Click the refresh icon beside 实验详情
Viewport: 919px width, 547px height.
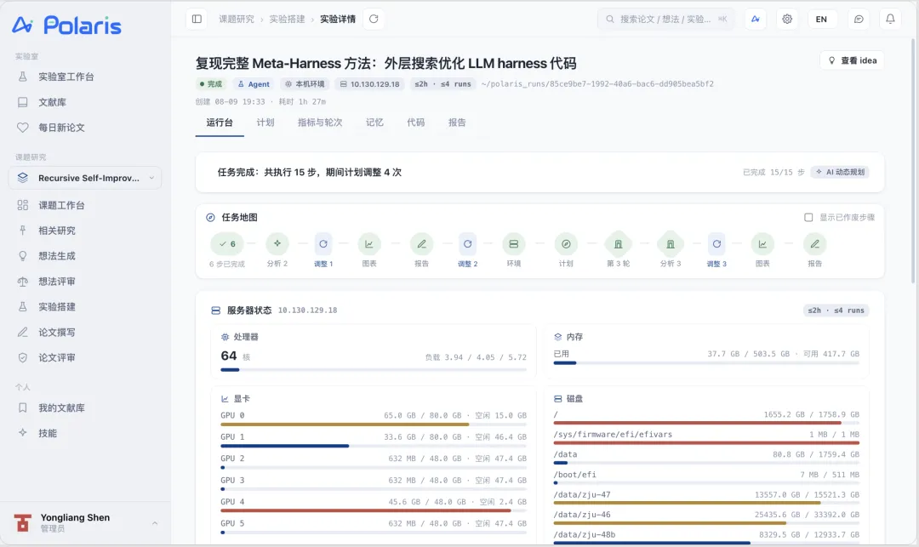point(374,20)
